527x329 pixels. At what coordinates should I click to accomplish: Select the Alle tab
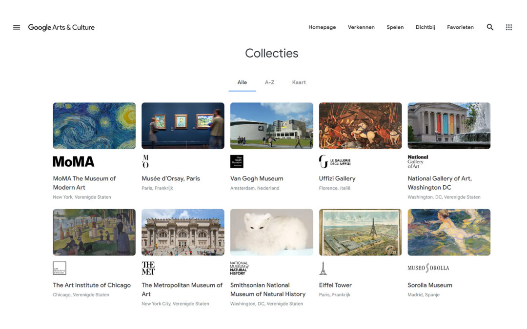[x=242, y=82]
